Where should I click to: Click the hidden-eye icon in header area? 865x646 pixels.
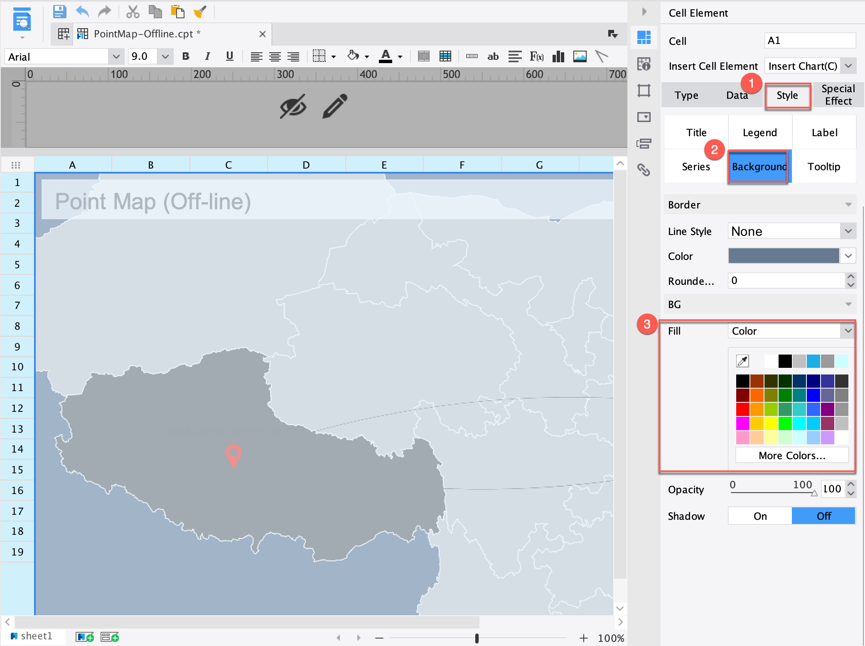(293, 106)
